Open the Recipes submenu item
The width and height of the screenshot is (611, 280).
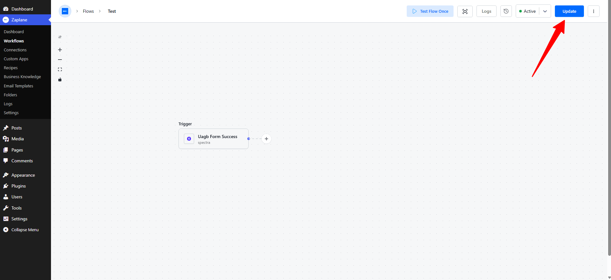[11, 68]
